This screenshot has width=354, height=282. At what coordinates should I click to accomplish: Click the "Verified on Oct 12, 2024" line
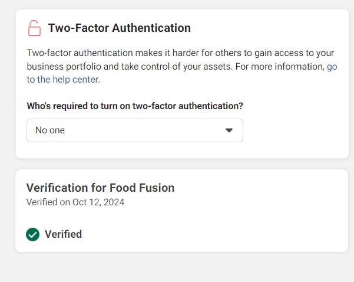pyautogui.click(x=75, y=202)
